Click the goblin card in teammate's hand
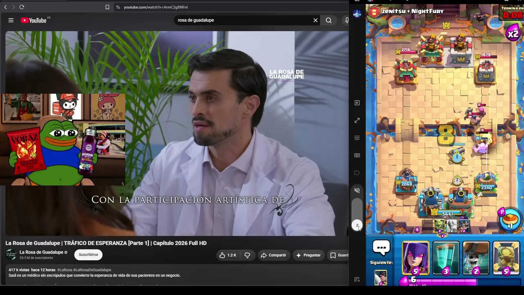 click(x=439, y=226)
